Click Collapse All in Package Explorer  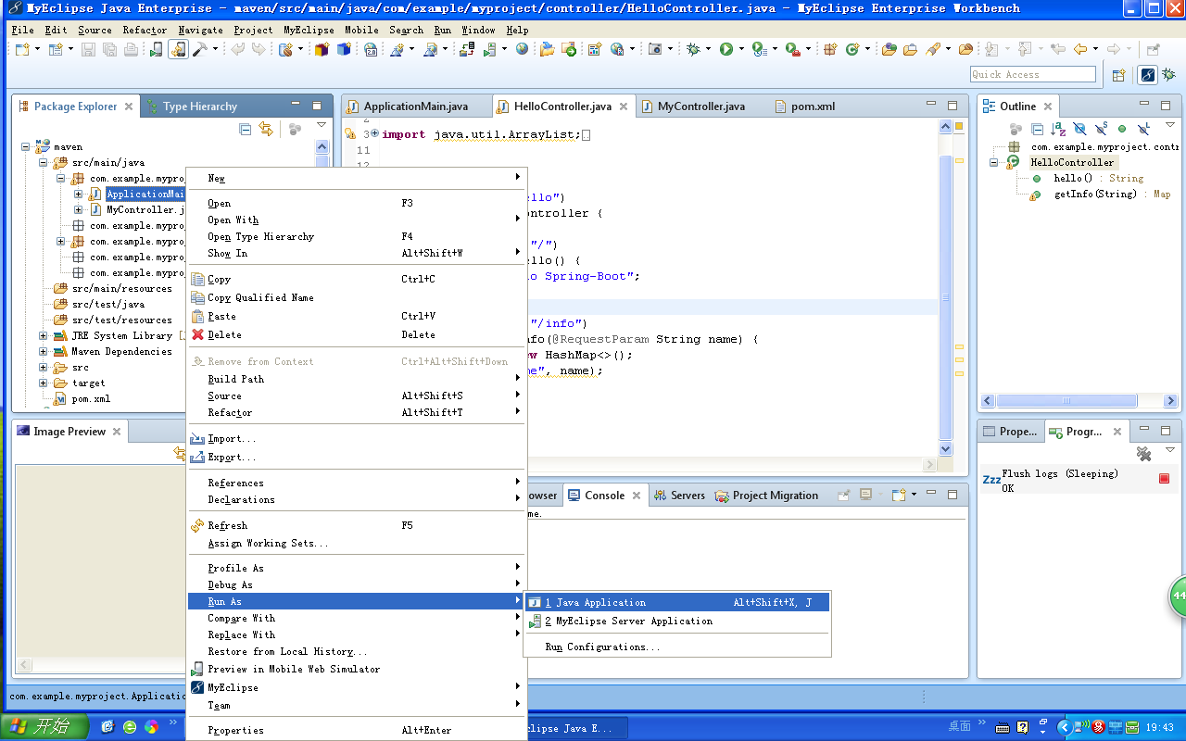pos(246,129)
